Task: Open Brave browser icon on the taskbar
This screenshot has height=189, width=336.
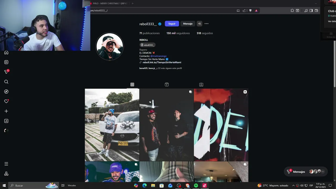Action: pos(187,186)
